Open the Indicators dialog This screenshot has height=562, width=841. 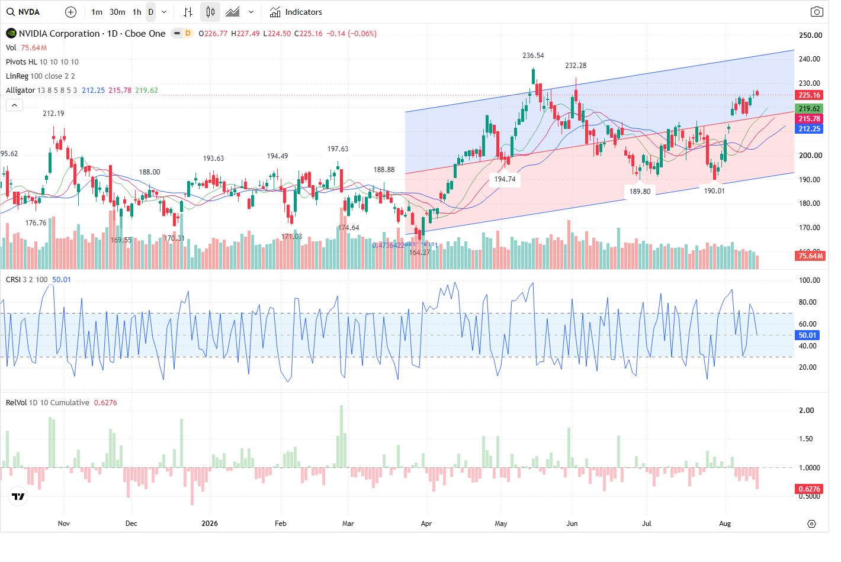(296, 12)
